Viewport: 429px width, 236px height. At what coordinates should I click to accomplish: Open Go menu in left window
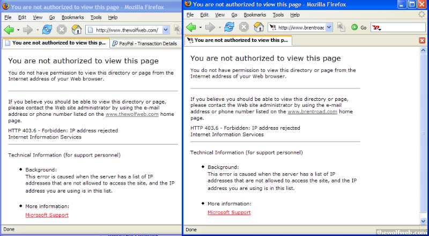[52, 17]
